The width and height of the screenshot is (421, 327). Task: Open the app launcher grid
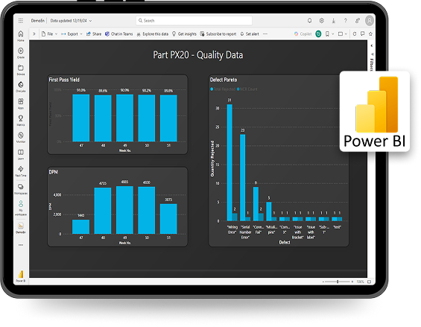coord(21,21)
